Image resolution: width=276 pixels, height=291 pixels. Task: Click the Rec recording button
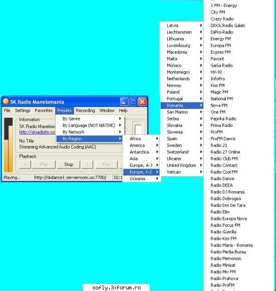106,165
